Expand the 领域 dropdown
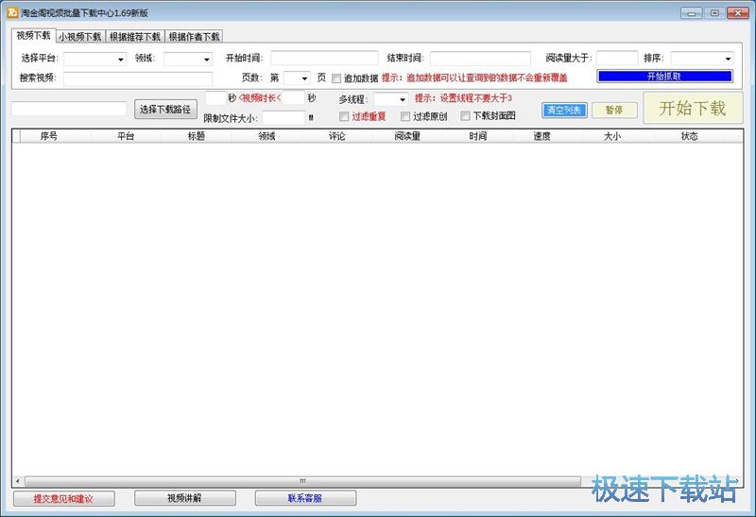 [x=188, y=59]
